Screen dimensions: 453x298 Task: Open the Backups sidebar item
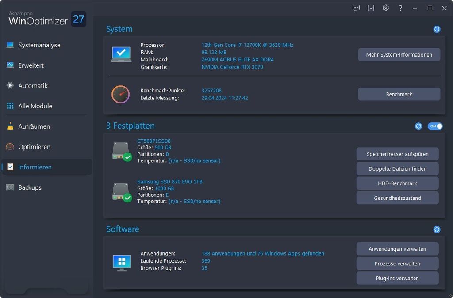pos(30,187)
